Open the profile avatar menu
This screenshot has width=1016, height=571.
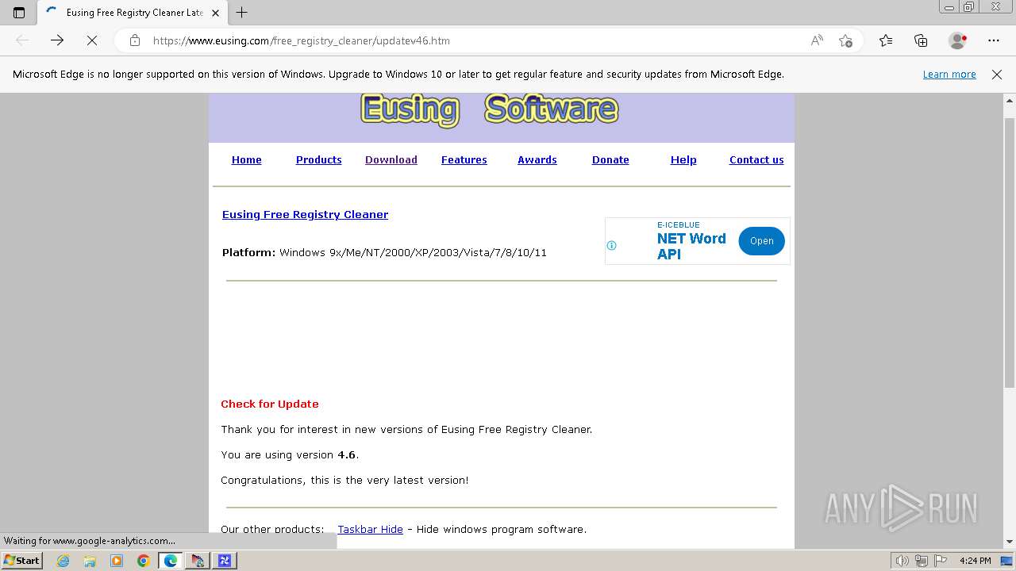tap(958, 40)
